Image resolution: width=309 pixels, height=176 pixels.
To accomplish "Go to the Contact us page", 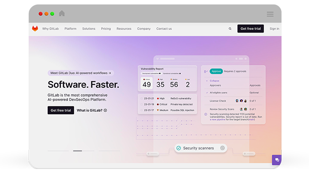I will point(164,29).
